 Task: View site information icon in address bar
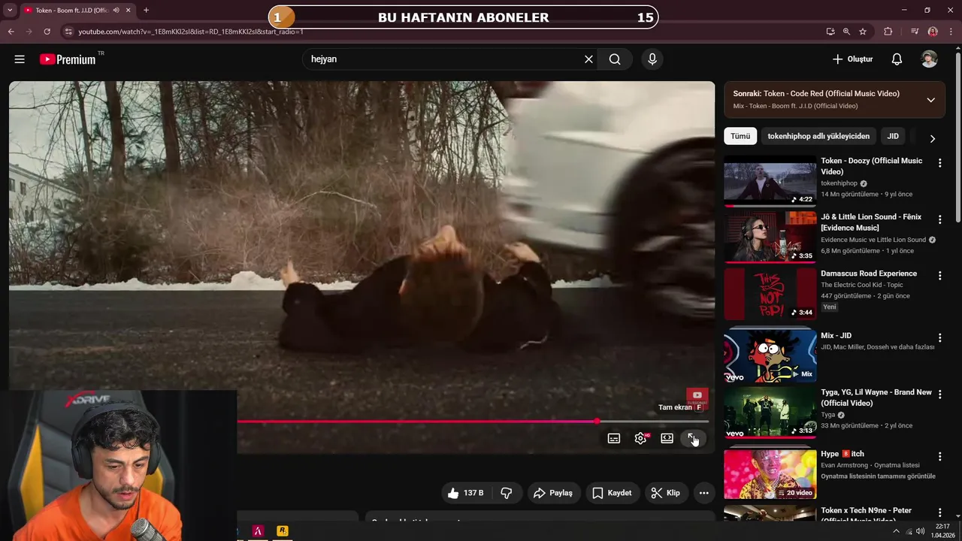tap(68, 32)
